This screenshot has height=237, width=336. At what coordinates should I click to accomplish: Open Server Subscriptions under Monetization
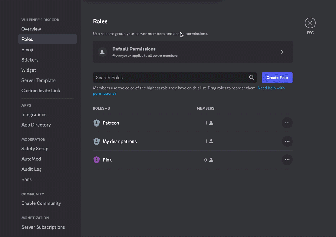pyautogui.click(x=43, y=227)
